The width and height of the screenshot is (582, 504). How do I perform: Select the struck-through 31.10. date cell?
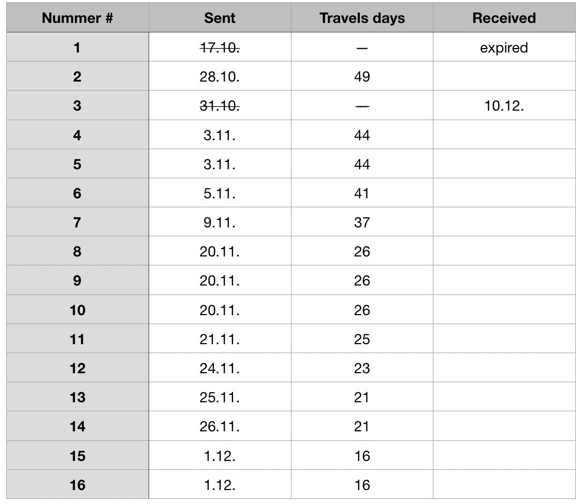coord(220,106)
